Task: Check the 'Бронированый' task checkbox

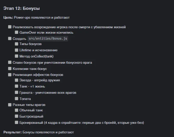Action: coord(17,122)
